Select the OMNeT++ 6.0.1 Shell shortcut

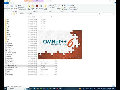[x=12, y=67]
